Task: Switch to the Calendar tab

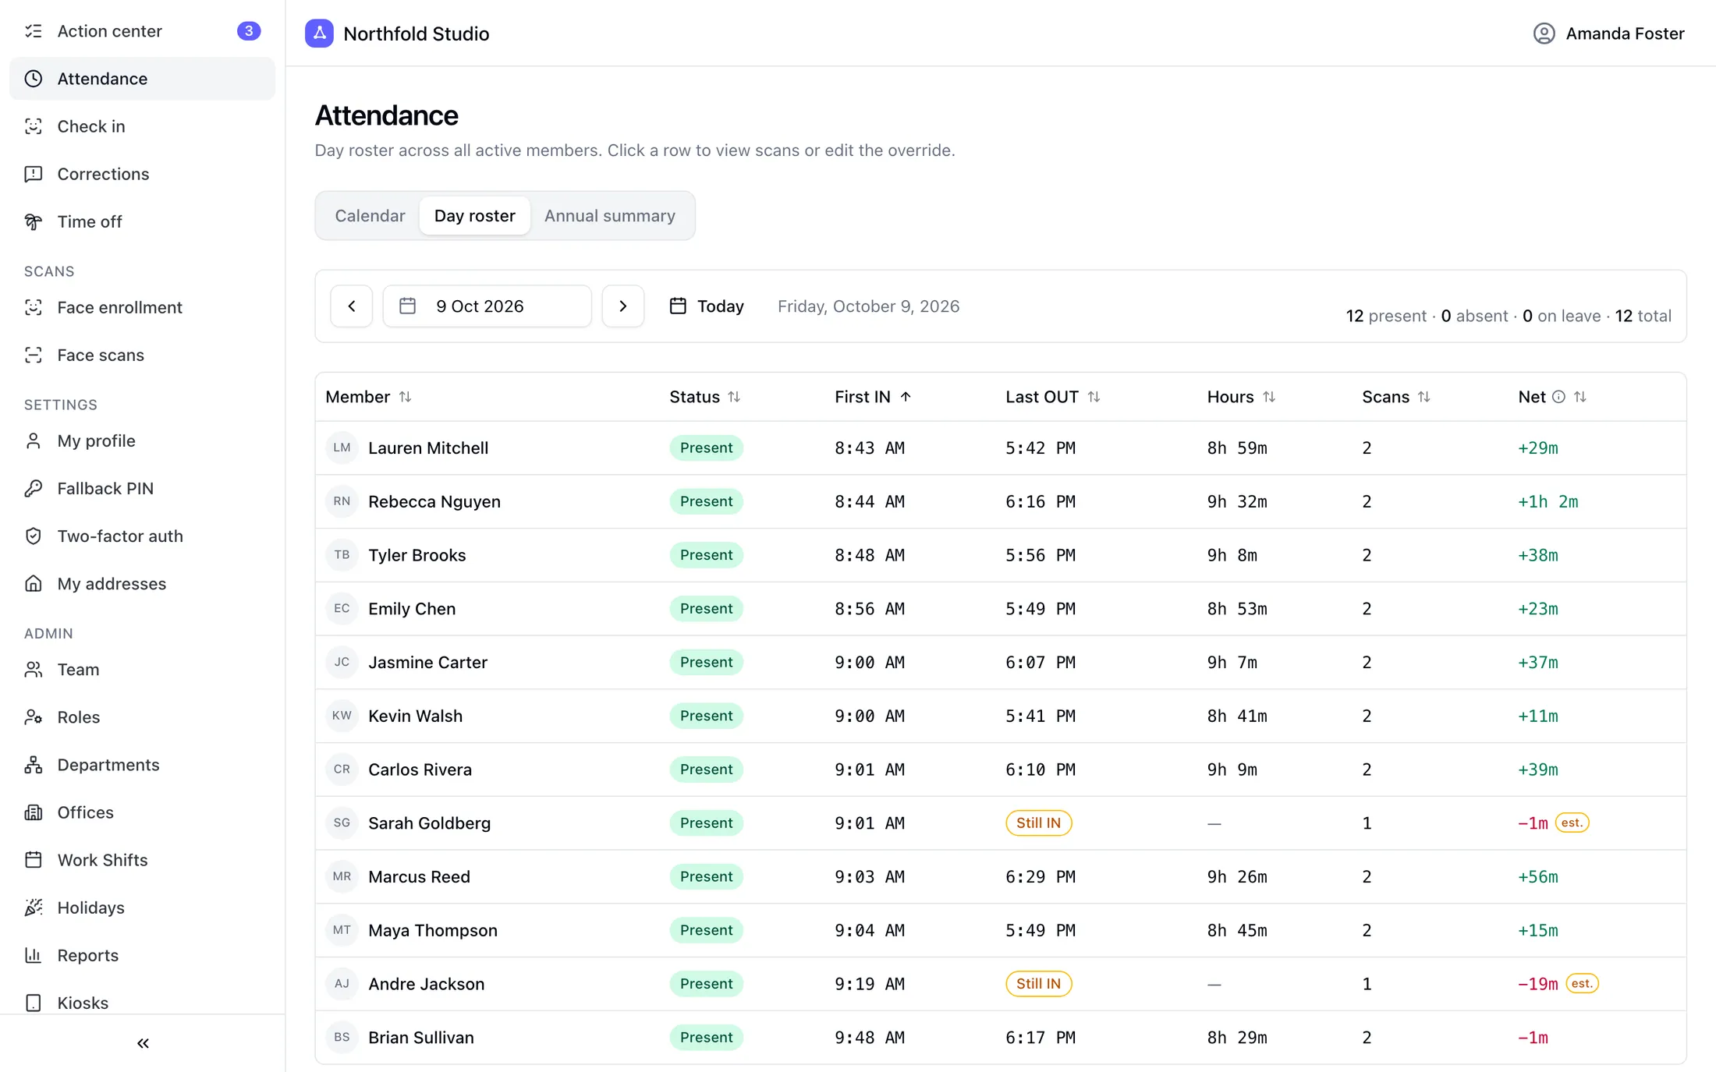Action: pyautogui.click(x=370, y=216)
